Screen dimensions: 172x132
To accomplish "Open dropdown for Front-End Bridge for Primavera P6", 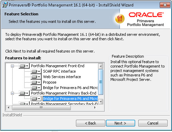I will pos(36,88).
